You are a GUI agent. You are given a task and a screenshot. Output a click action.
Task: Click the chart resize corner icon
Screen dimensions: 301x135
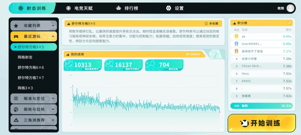(x=221, y=129)
